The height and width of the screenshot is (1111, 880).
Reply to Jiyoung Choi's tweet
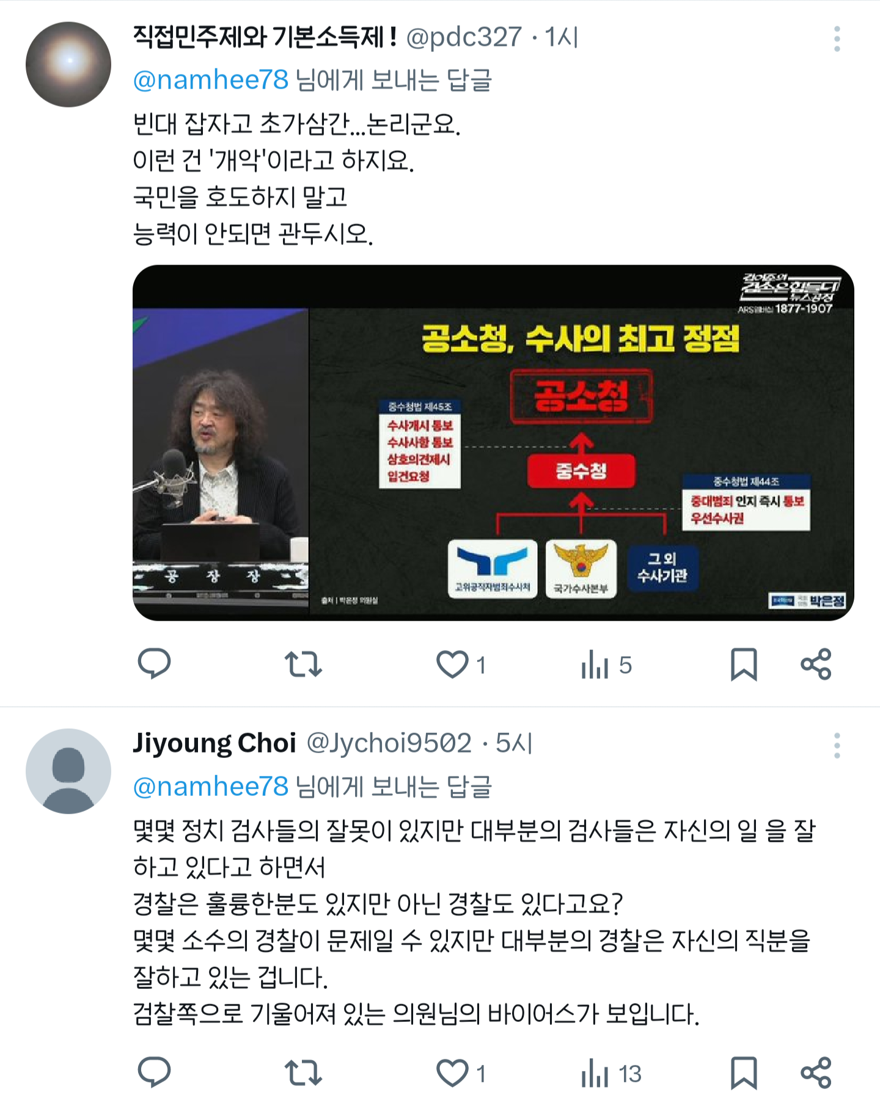click(x=154, y=1073)
